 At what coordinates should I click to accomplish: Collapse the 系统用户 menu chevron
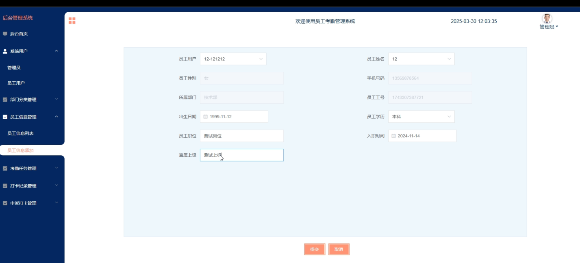tap(56, 51)
